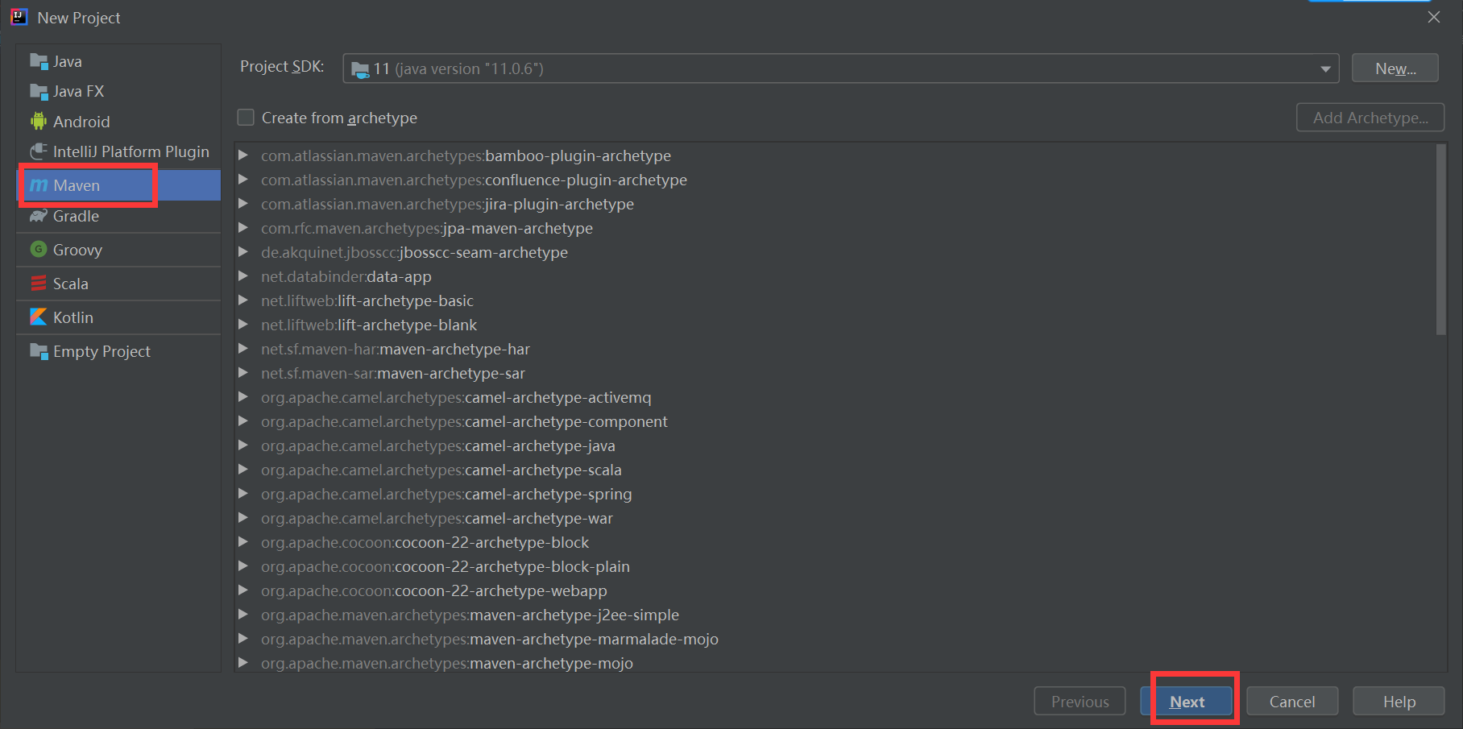Expand cocoon-22-archetype-webapp node arrow

pyautogui.click(x=242, y=590)
